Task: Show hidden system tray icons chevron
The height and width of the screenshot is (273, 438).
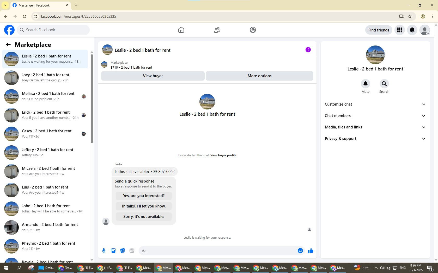Action: (376, 268)
